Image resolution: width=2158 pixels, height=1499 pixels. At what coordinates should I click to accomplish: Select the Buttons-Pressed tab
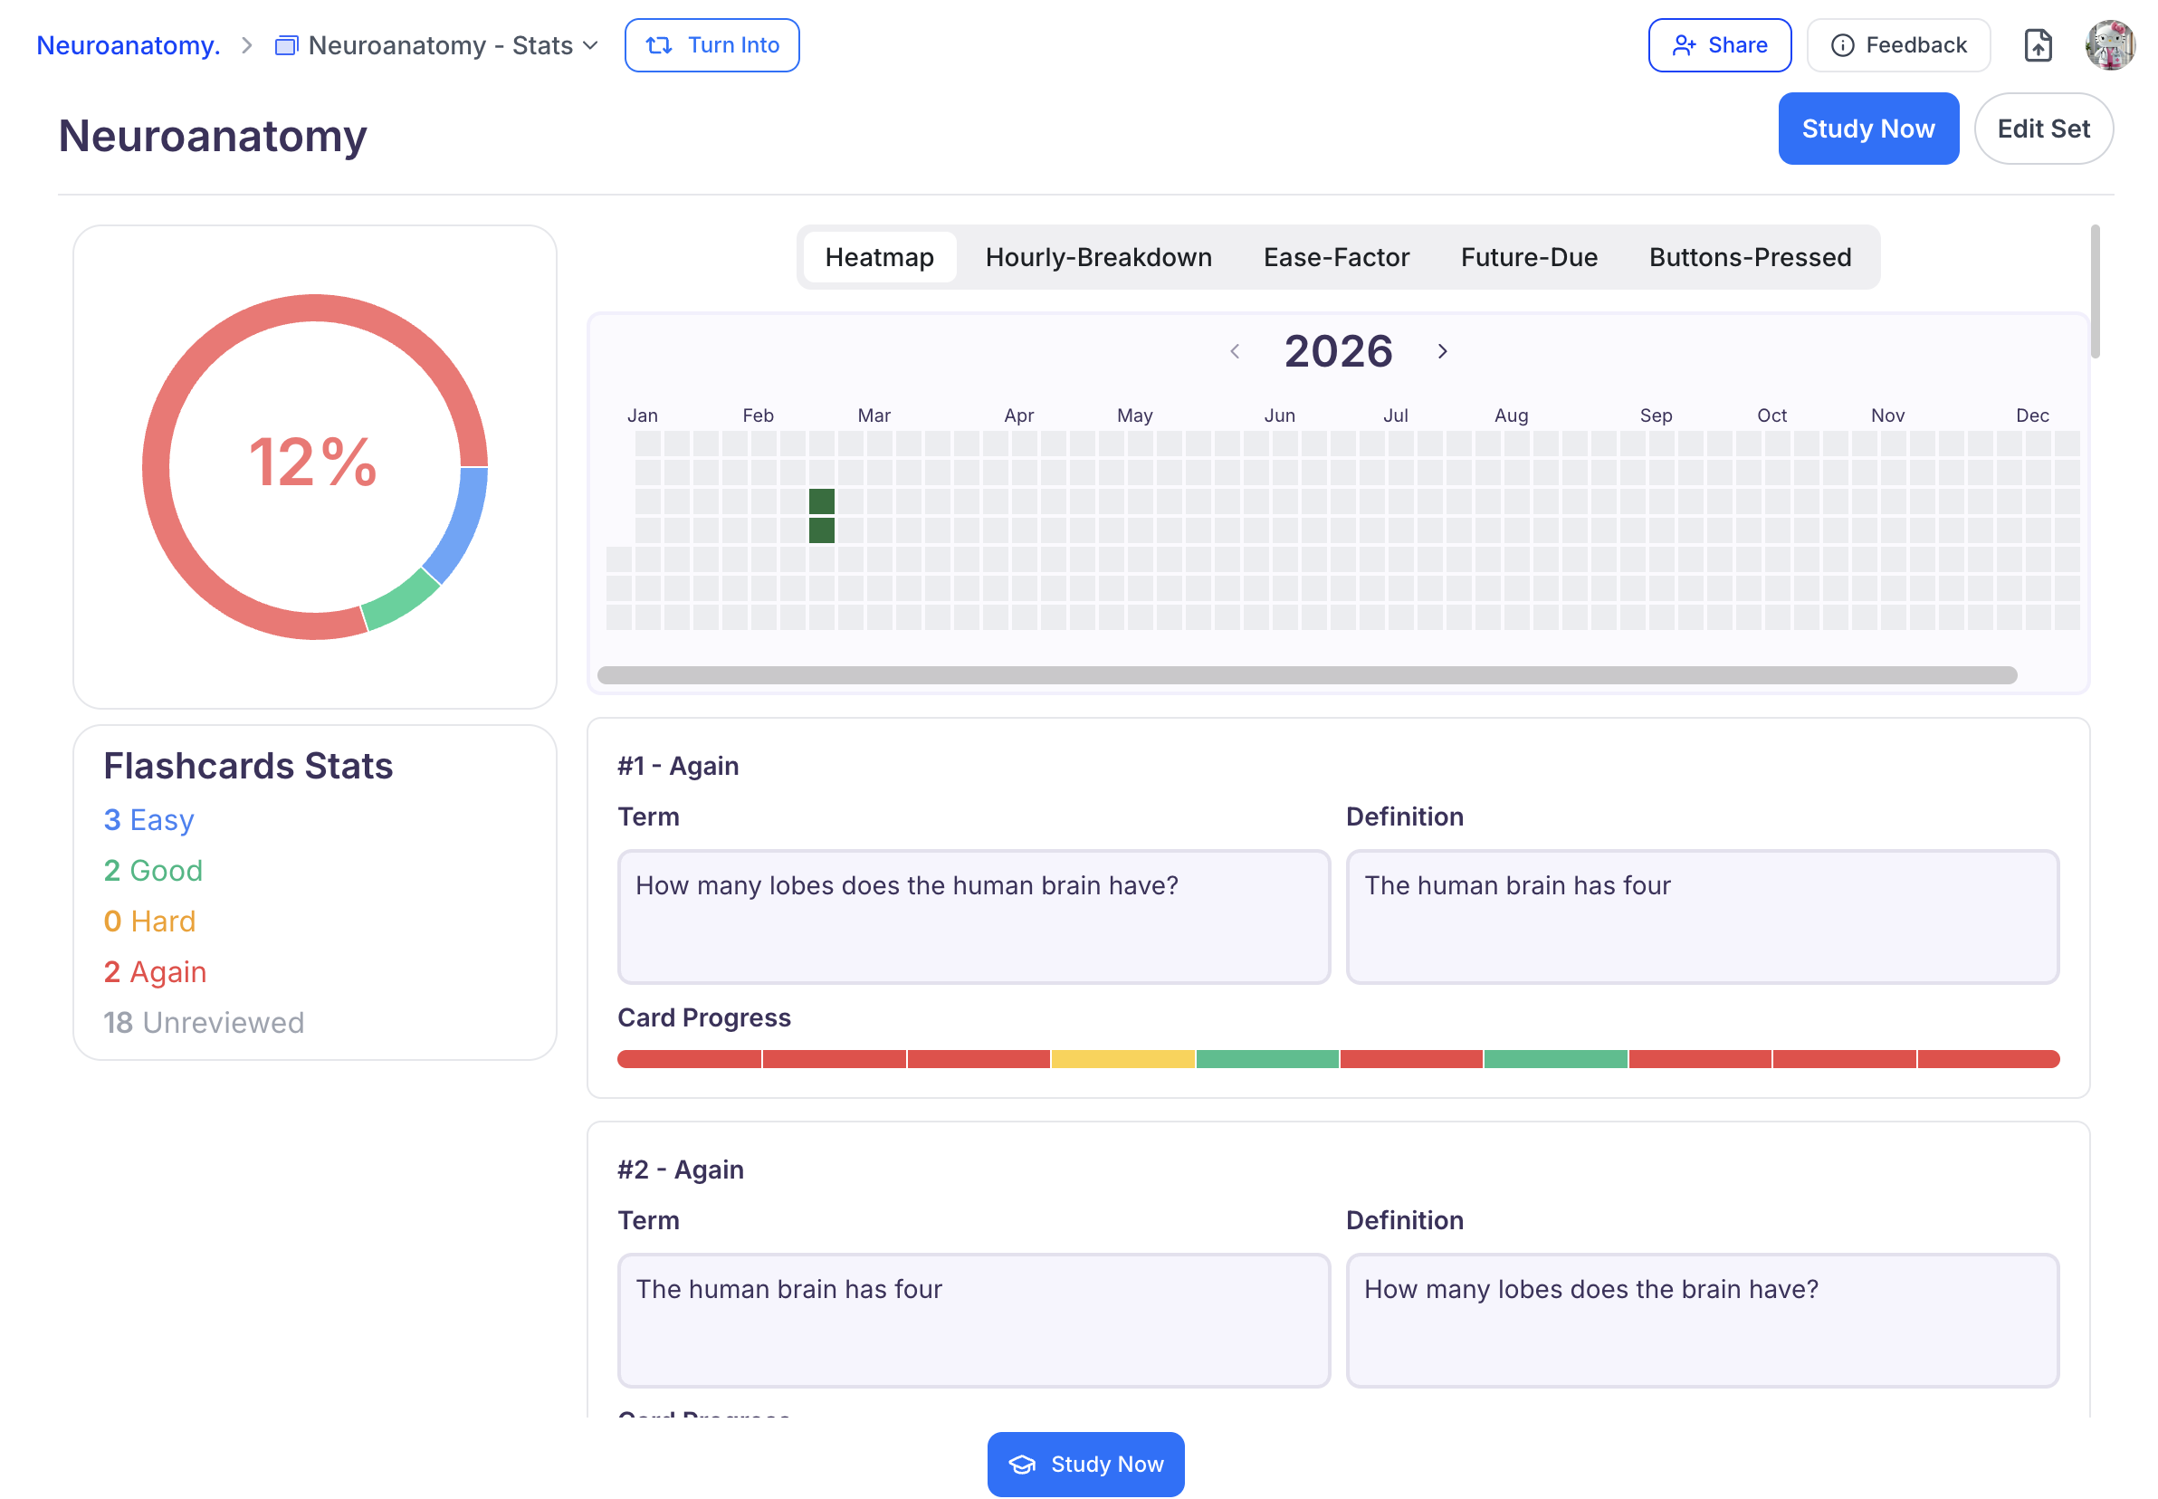point(1749,257)
